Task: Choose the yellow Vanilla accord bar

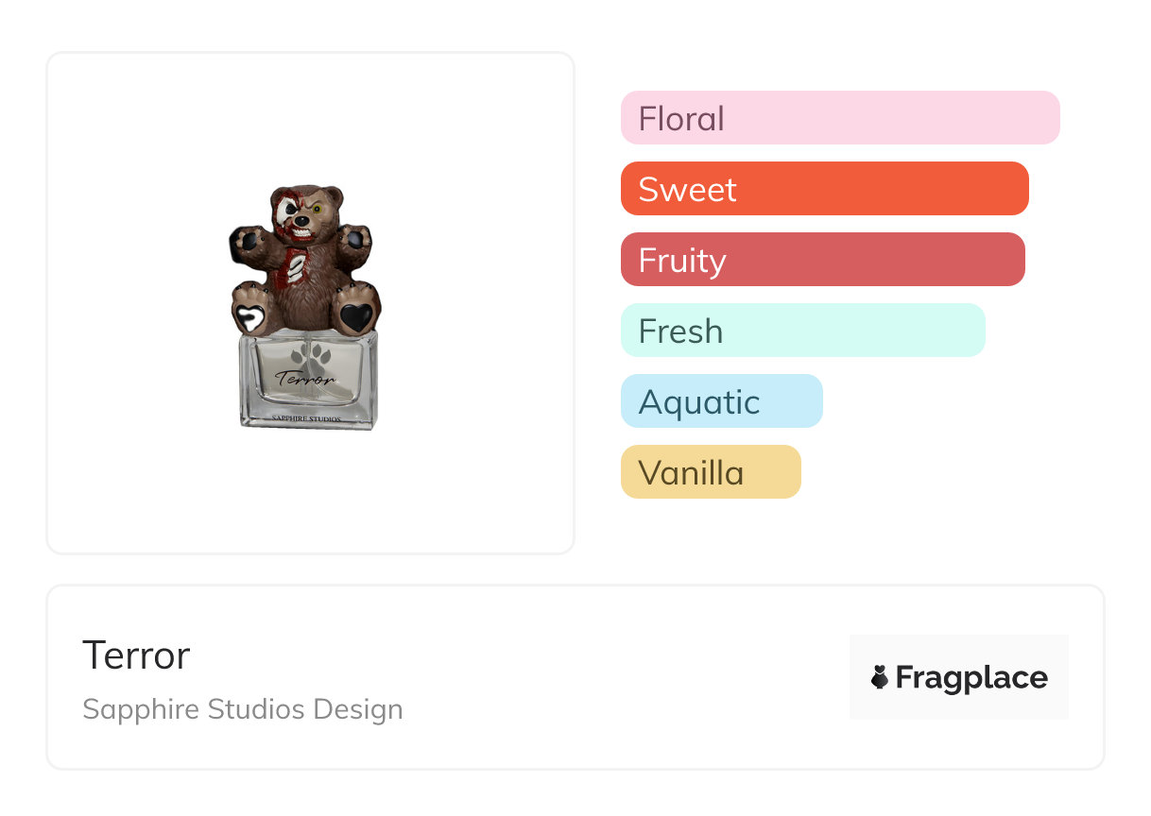Action: [710, 472]
